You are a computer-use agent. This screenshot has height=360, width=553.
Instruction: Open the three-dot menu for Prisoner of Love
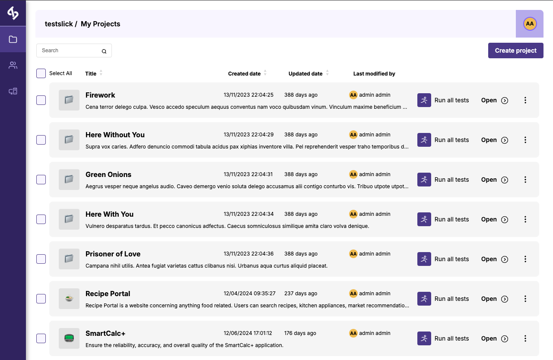(525, 259)
